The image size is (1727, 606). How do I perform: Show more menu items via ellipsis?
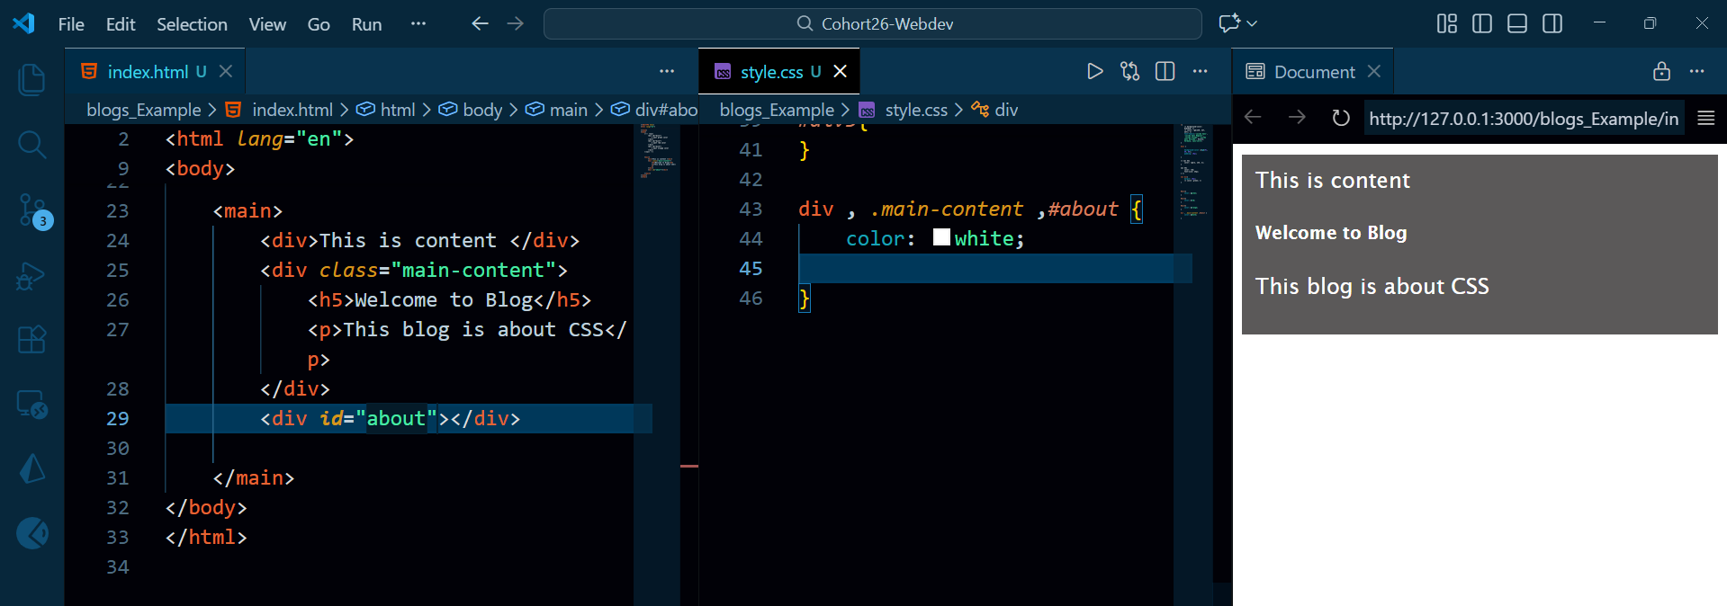(418, 23)
